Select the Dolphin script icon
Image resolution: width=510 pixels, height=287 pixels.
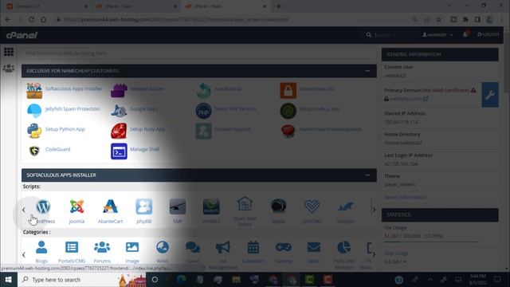point(345,206)
